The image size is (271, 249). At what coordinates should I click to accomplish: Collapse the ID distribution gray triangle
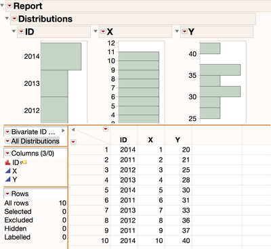coord(14,31)
